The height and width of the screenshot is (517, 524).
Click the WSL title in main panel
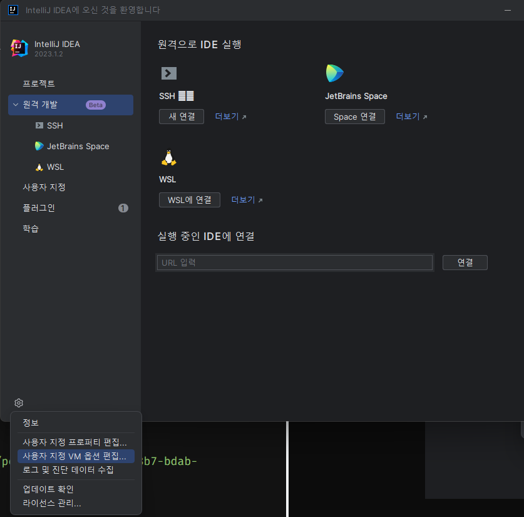pyautogui.click(x=167, y=180)
